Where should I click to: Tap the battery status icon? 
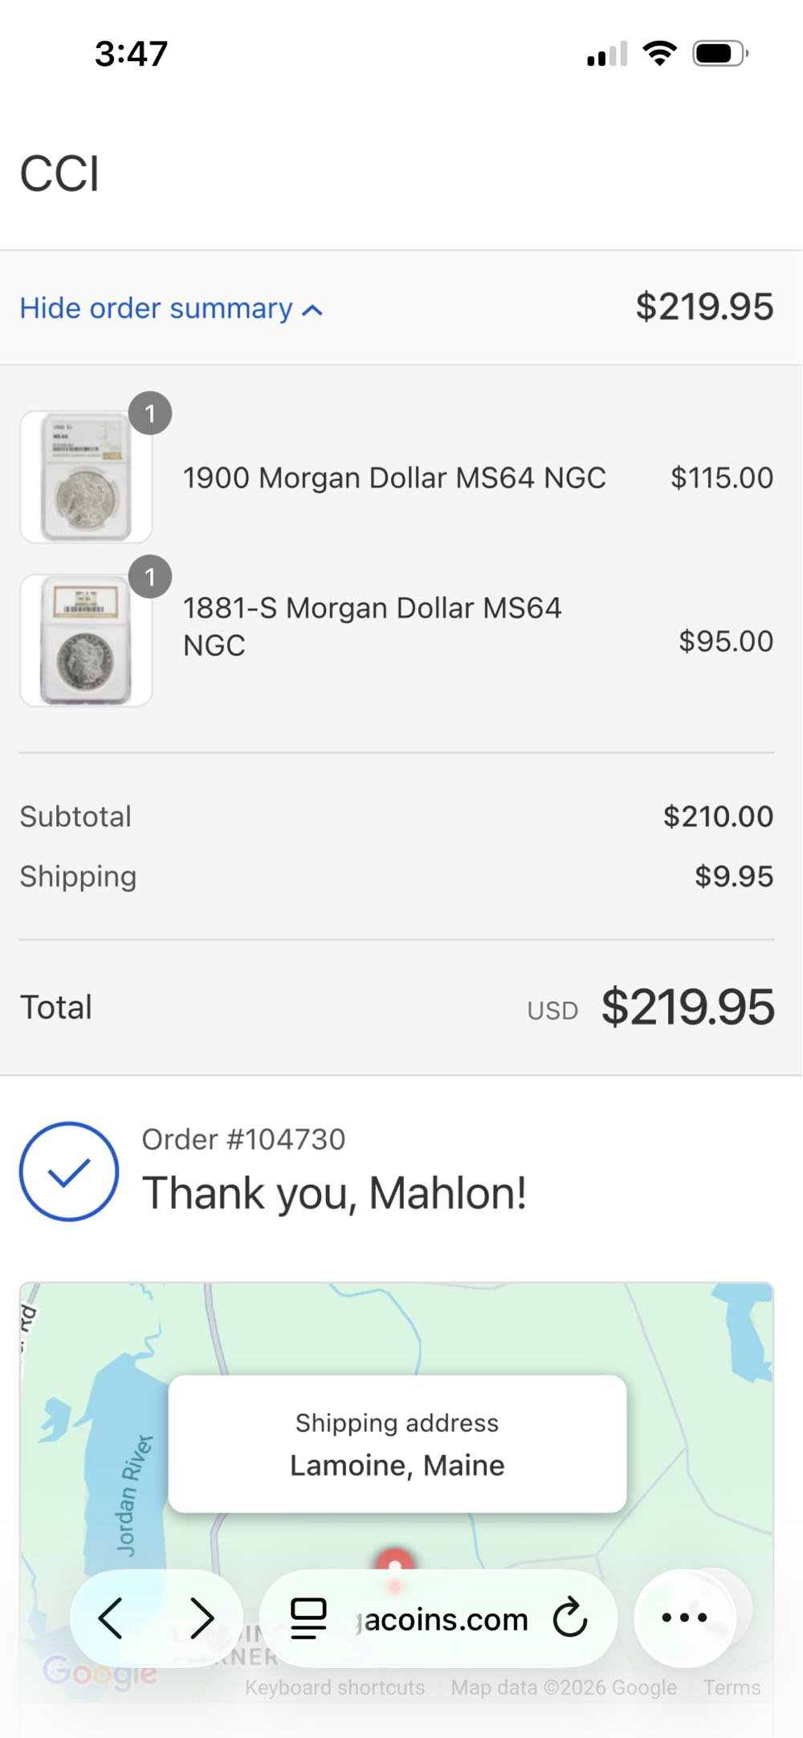pos(719,54)
